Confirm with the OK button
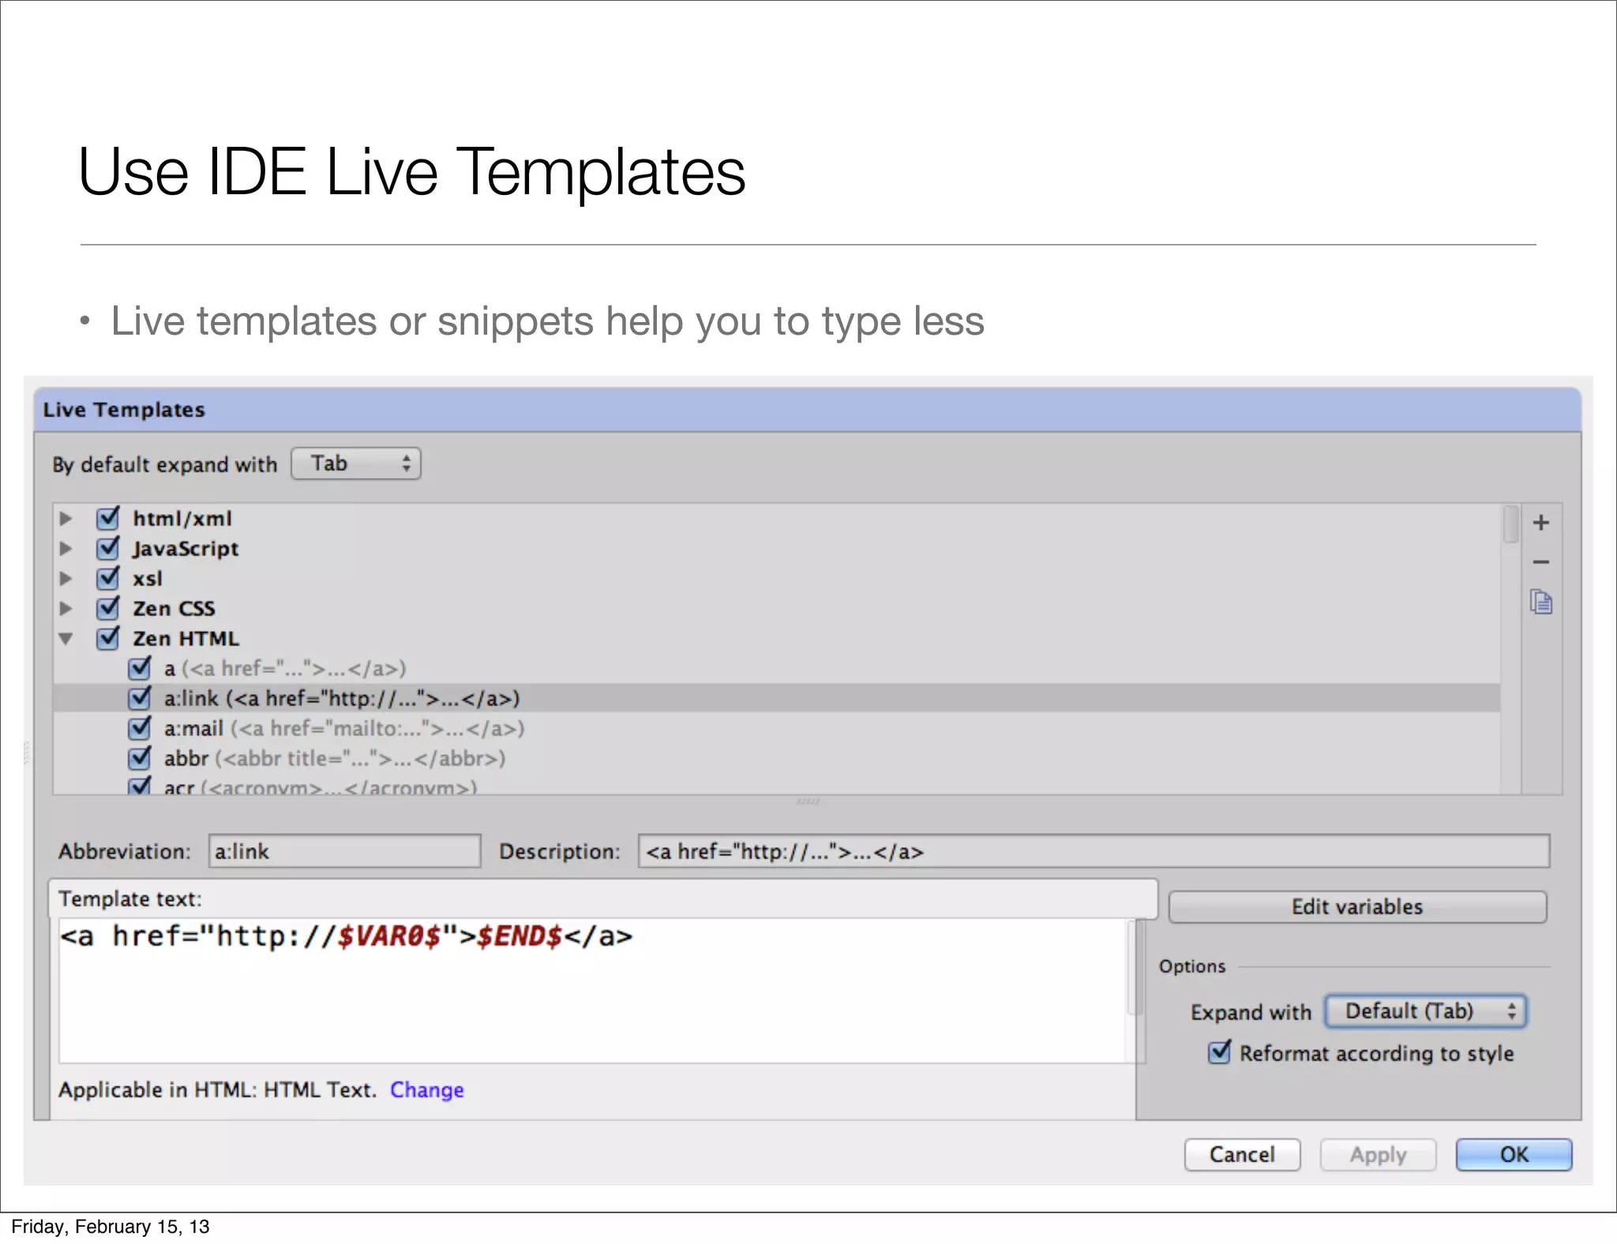 pyautogui.click(x=1514, y=1155)
